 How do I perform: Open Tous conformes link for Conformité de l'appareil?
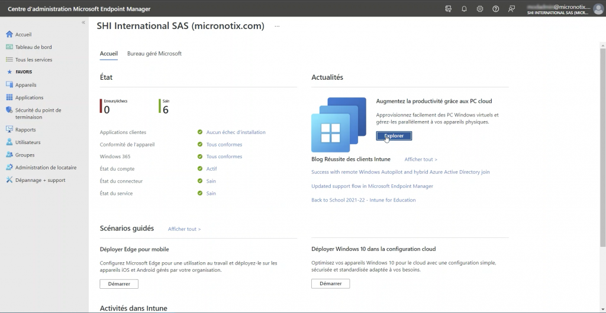click(224, 145)
